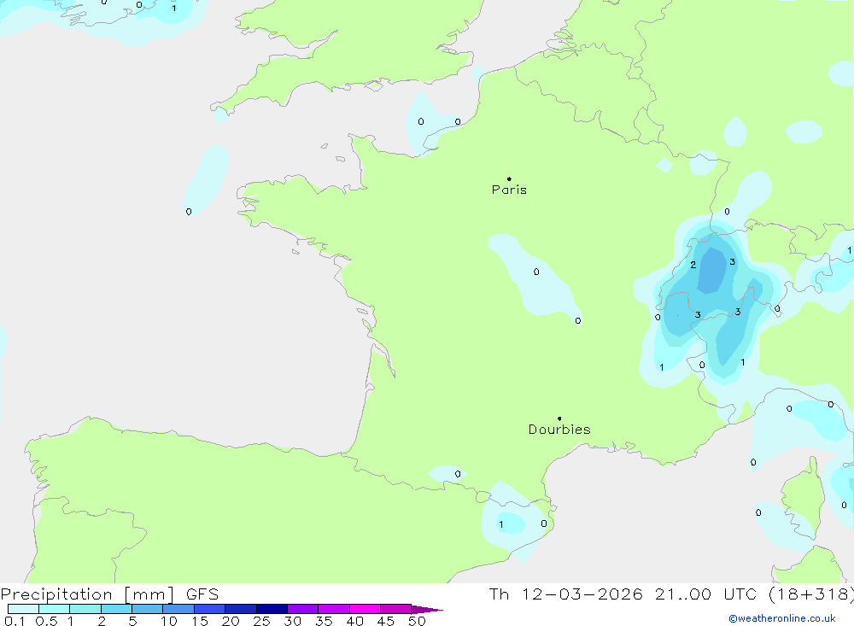The image size is (854, 626).
Task: Pick the 25–30 mm navy legend swatch
Action: (272, 609)
